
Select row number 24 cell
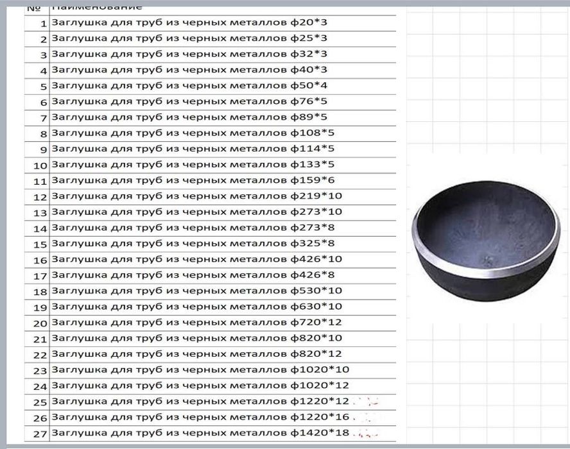[37, 387]
